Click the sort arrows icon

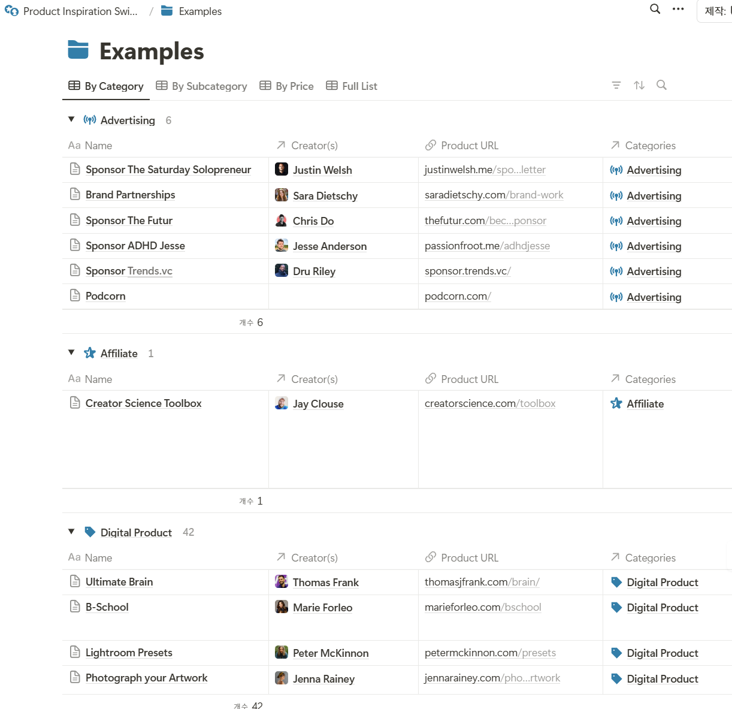pos(639,85)
